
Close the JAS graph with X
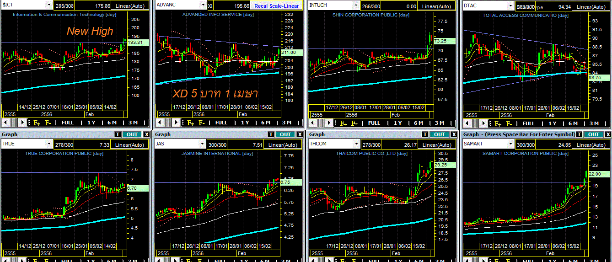pyautogui.click(x=300, y=134)
